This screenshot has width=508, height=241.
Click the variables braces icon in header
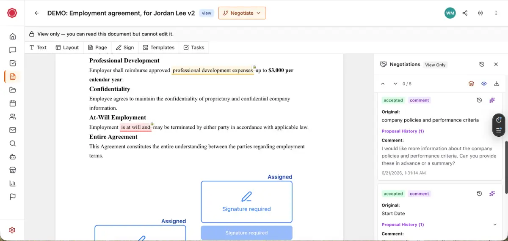(x=480, y=13)
